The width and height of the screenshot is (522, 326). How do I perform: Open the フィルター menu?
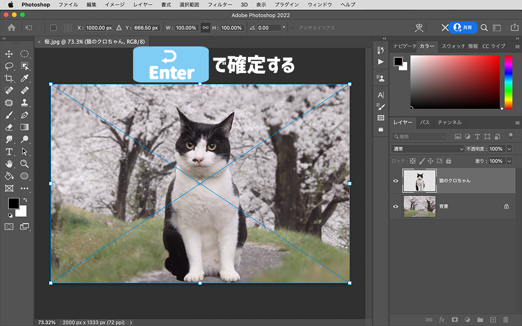pos(220,5)
